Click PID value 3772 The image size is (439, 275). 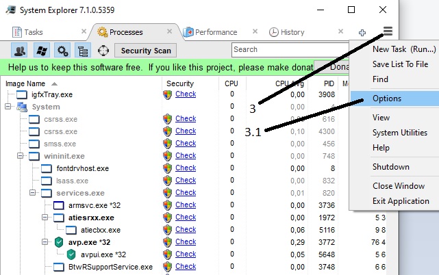tap(327, 242)
